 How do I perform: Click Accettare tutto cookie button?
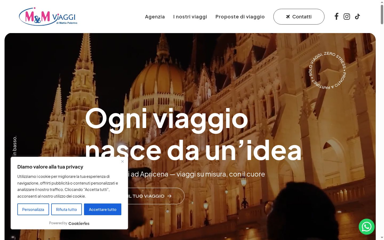point(103,209)
